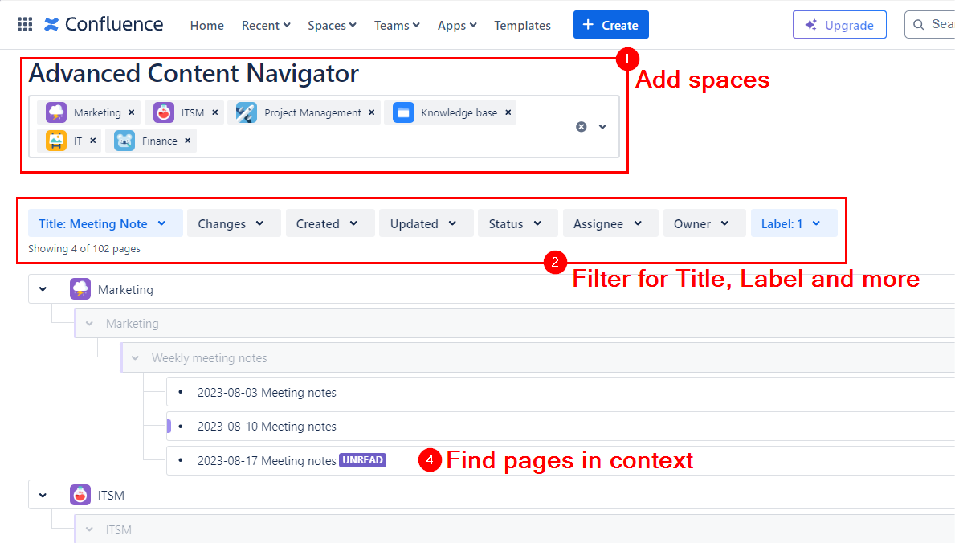Remove the Marketing space chip

(132, 112)
